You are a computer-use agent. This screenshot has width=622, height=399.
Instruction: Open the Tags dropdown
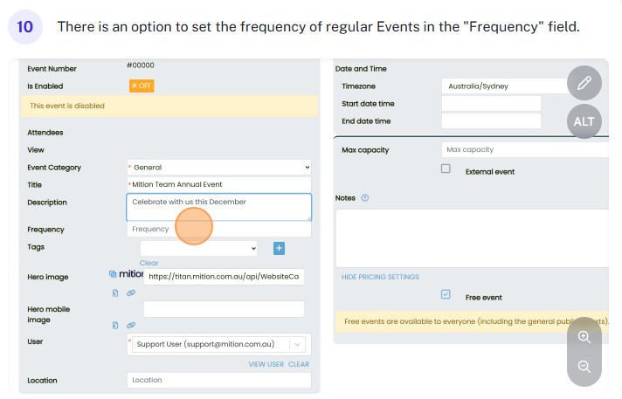[199, 249]
